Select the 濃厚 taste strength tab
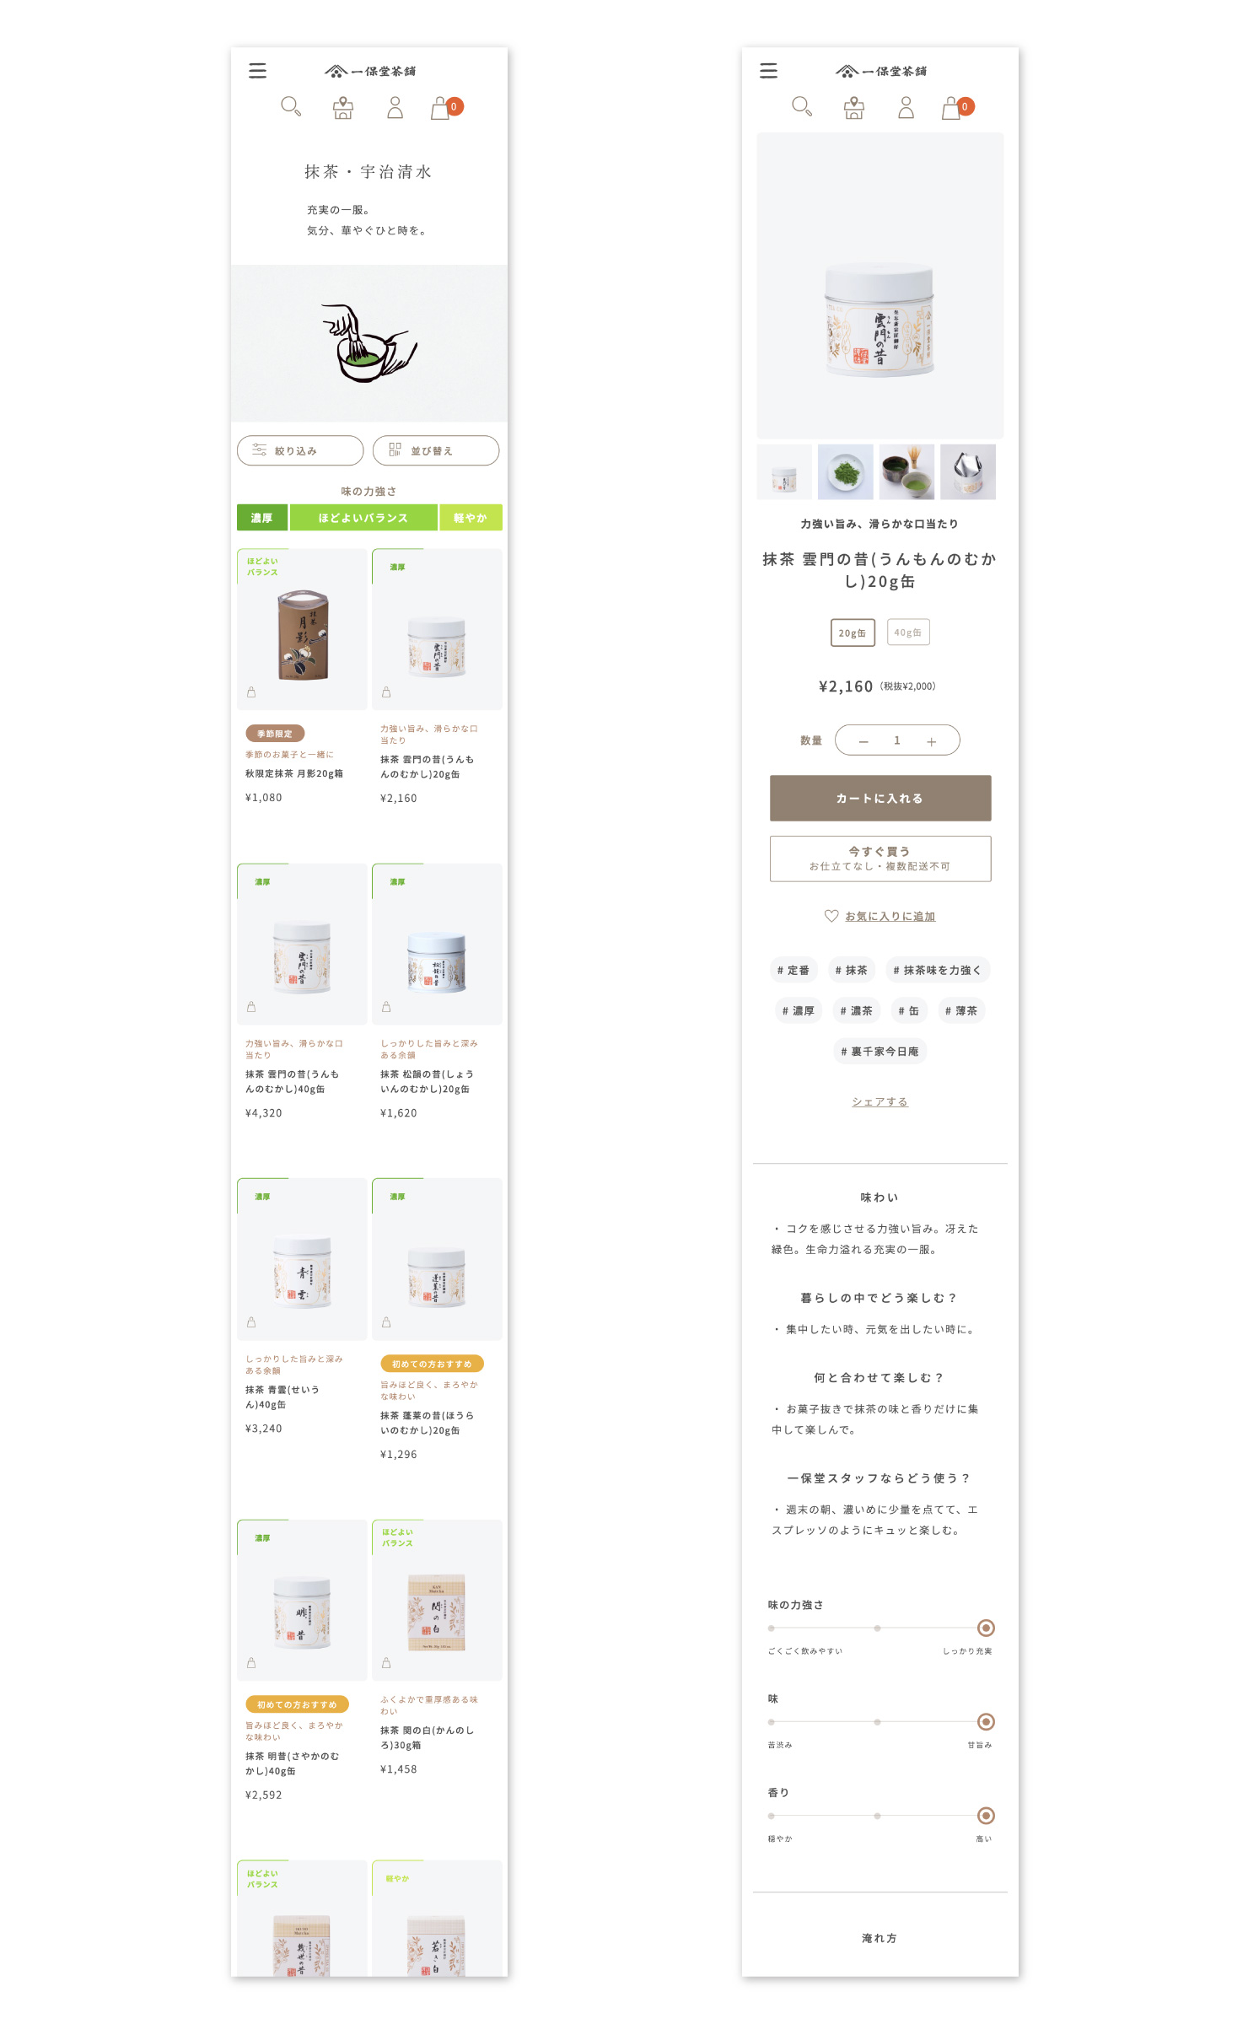Viewport: 1248px width, 2024px height. click(x=262, y=518)
